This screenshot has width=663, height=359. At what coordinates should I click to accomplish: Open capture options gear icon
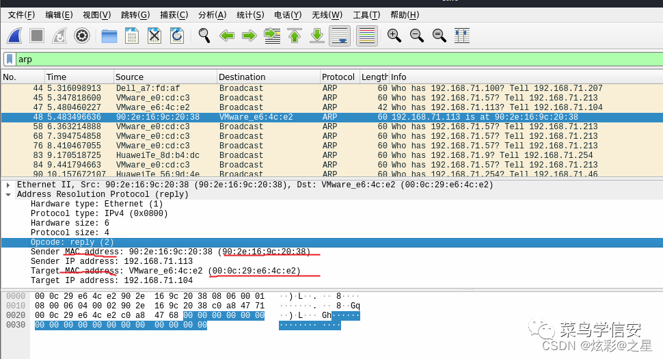pos(81,36)
